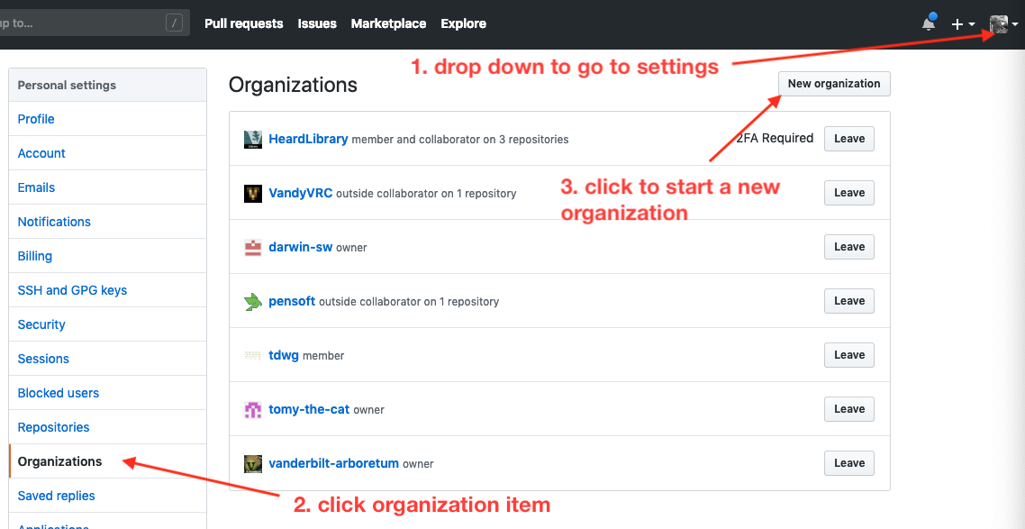This screenshot has width=1025, height=529.
Task: Select Sessions in the settings sidebar
Action: tap(108, 359)
